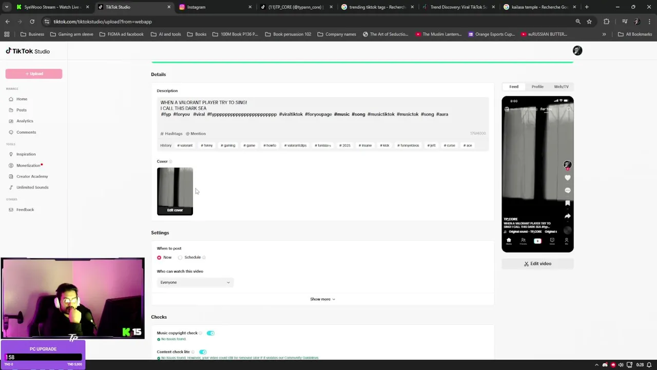
Task: Open Inspiration under Tools
Action: (26, 154)
